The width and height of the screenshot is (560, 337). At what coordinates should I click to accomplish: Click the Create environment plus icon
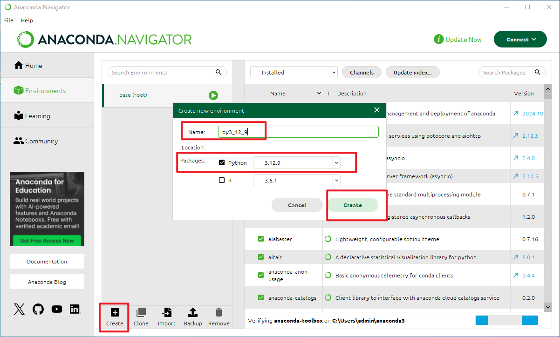click(115, 312)
